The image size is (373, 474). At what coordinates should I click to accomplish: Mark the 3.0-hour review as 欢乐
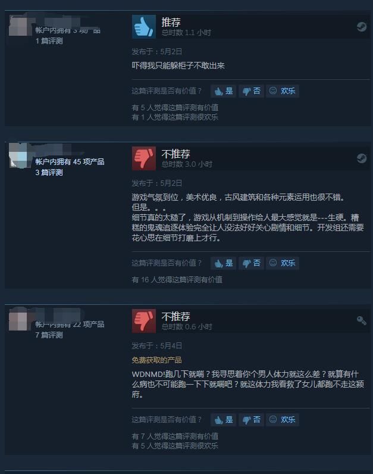[x=283, y=263]
